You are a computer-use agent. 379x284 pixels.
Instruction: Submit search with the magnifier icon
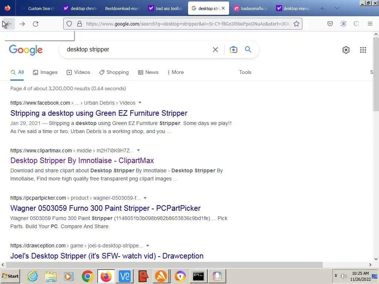tap(248, 50)
